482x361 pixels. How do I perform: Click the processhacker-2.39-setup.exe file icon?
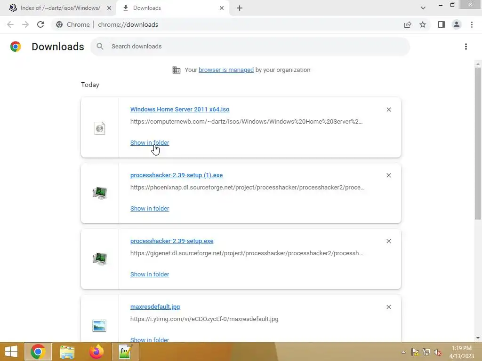[100, 259]
